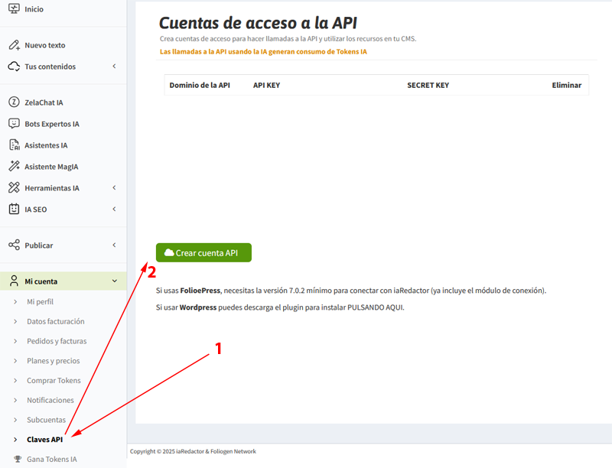
Task: Click the Mi cuenta label
Action: pyautogui.click(x=41, y=281)
